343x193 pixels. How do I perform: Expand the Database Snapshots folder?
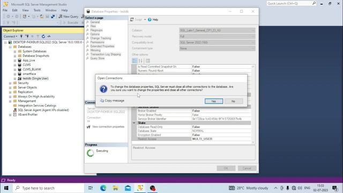pos(15,56)
